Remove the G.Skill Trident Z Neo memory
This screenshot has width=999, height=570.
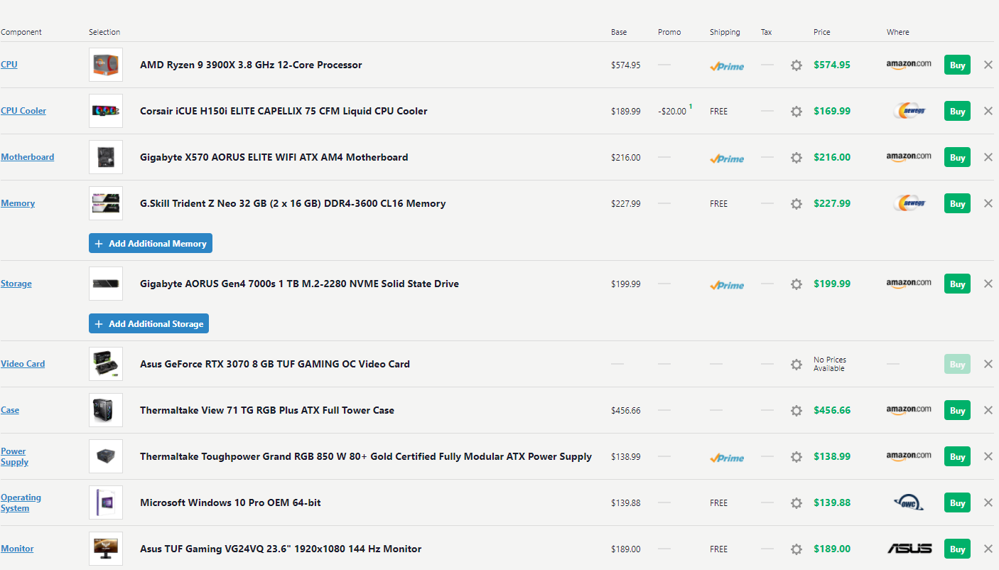pyautogui.click(x=988, y=203)
